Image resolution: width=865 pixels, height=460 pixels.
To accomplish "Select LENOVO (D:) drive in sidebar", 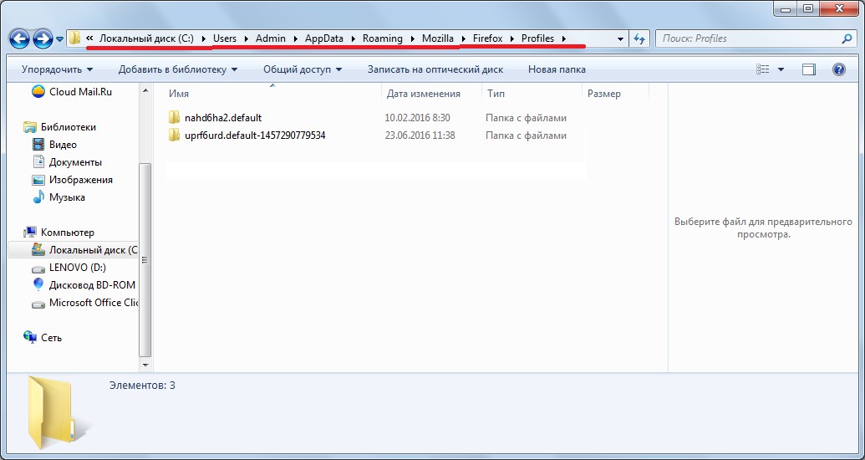I will tap(77, 268).
